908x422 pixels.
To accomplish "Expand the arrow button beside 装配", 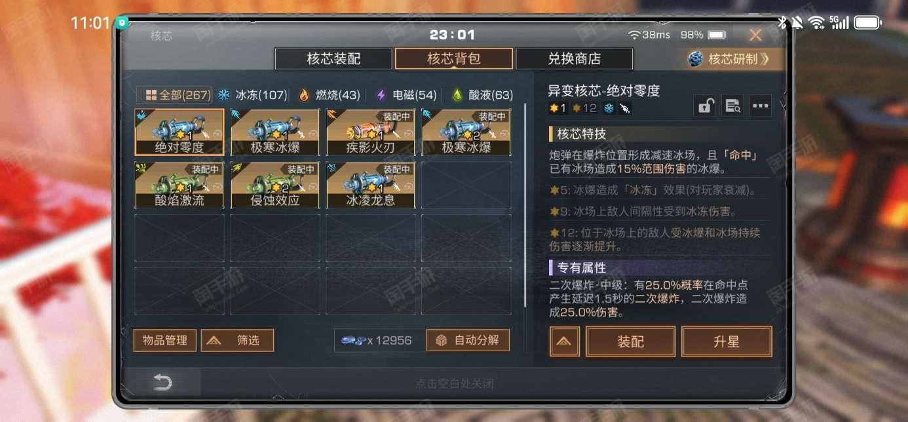I will (x=565, y=341).
